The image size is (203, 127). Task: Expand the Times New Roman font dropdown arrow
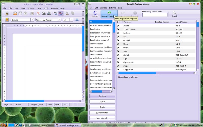[60, 20]
